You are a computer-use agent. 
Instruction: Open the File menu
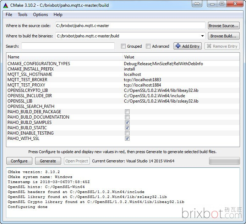[9, 15]
